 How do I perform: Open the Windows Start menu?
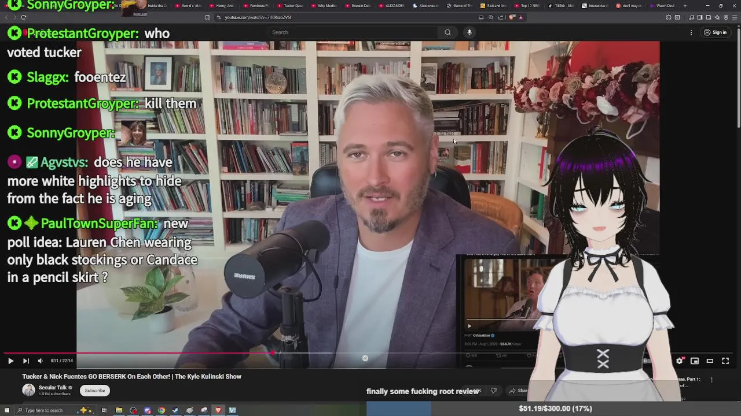7,410
